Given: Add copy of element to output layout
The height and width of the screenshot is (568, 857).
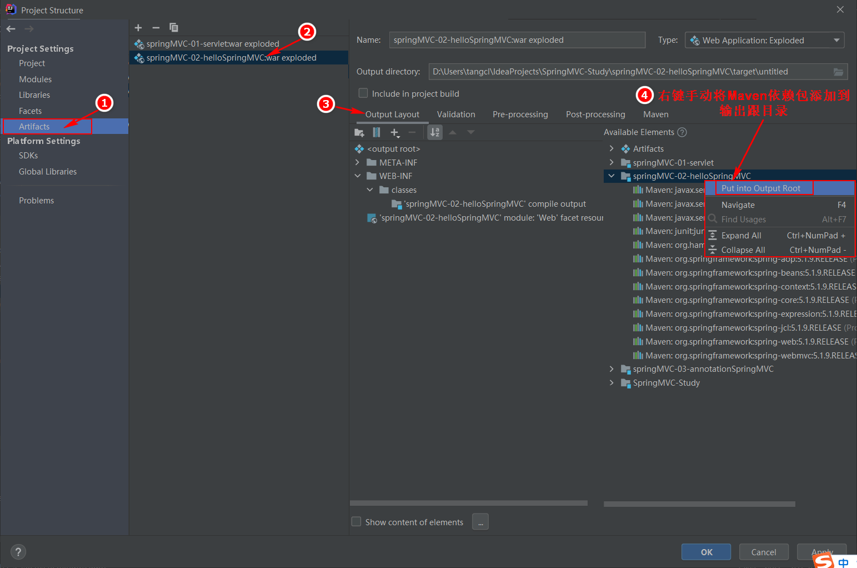Looking at the screenshot, I should coord(395,132).
